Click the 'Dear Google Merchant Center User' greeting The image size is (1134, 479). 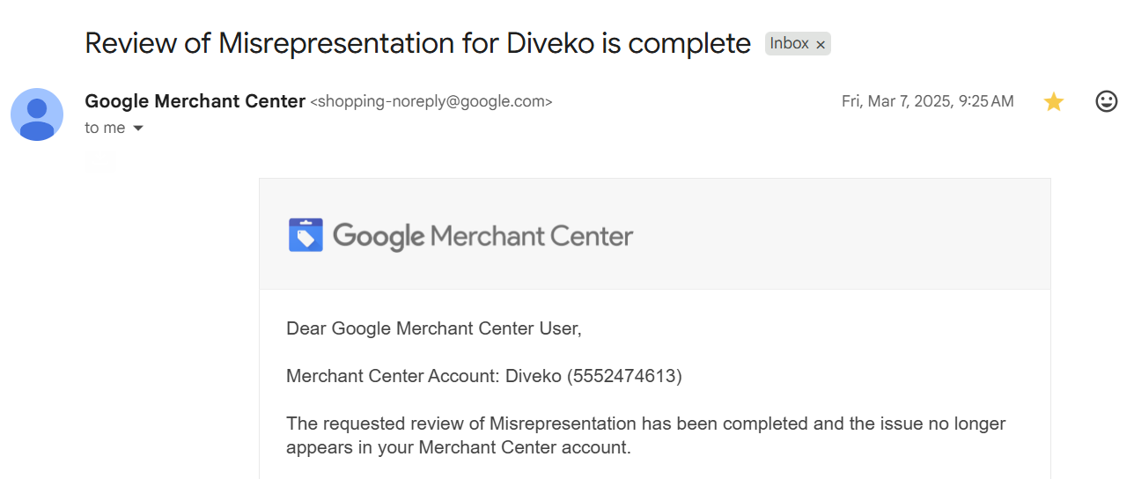coord(434,328)
